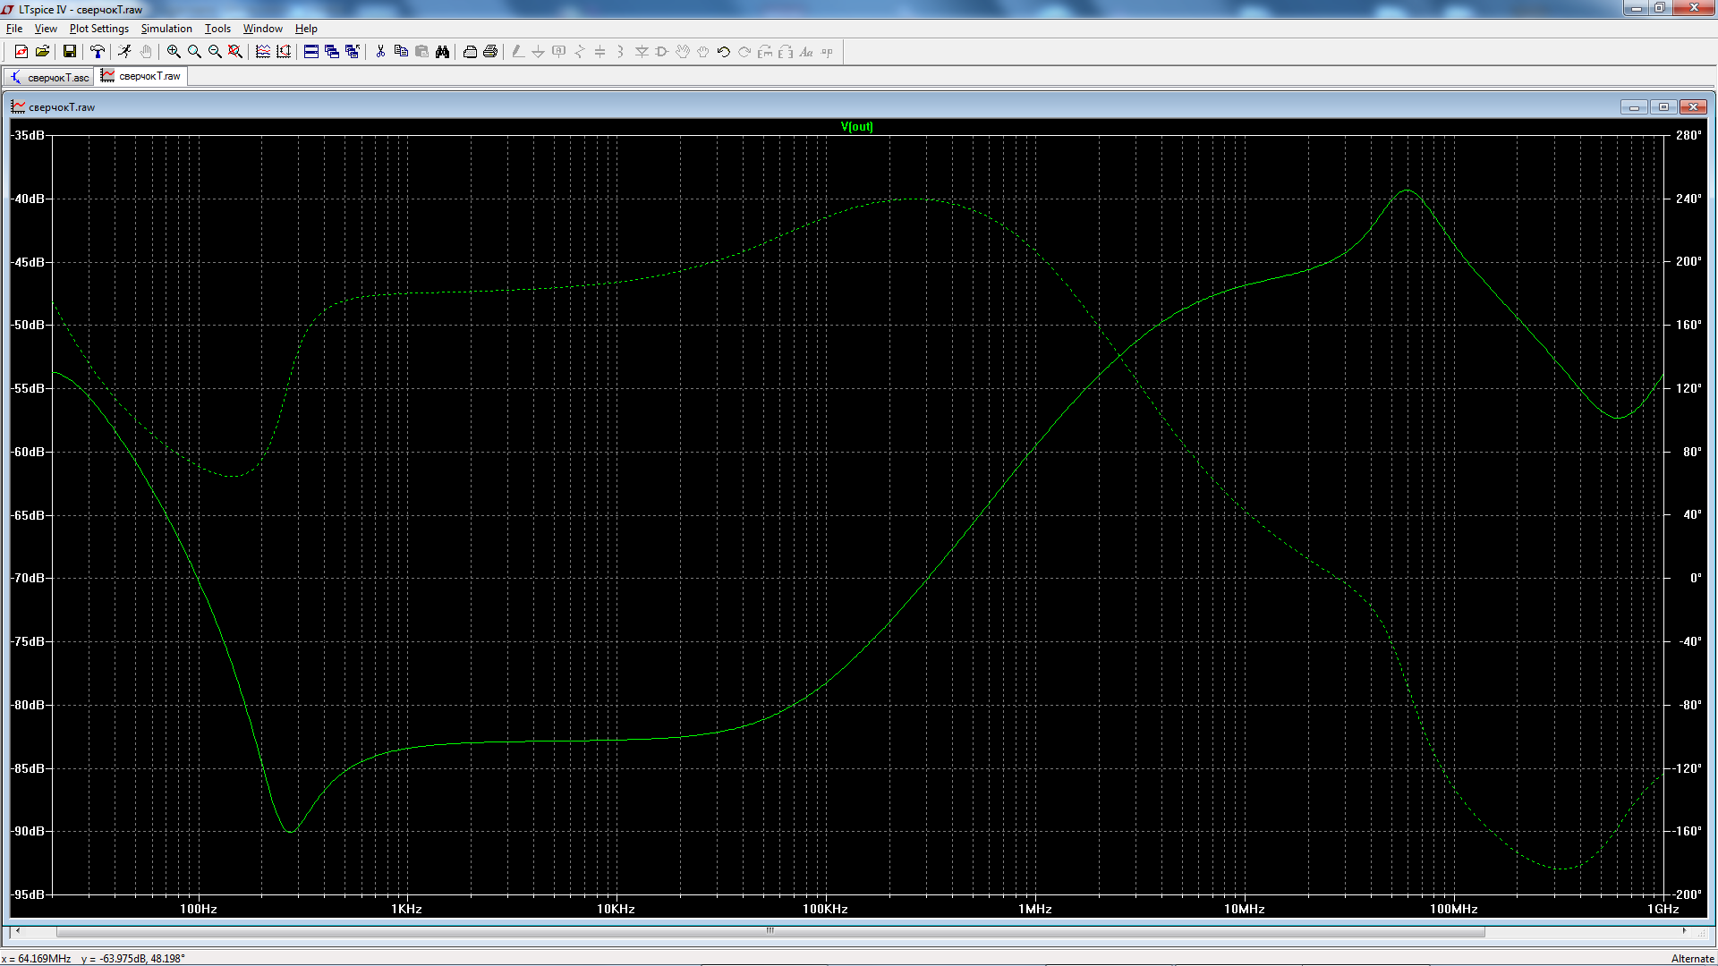Viewport: 1718px width, 966px height.
Task: Click the 100KHz frequency axis label
Action: [824, 909]
